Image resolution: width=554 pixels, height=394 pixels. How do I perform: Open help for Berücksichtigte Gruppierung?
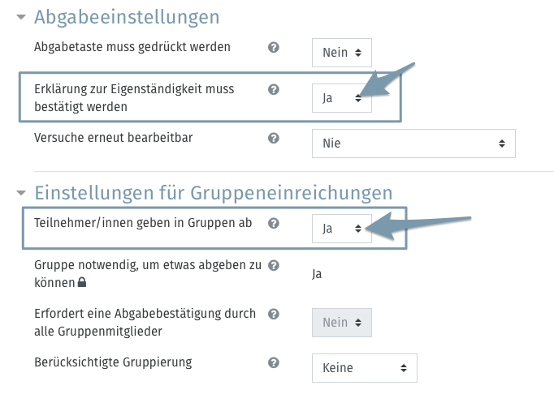274,362
